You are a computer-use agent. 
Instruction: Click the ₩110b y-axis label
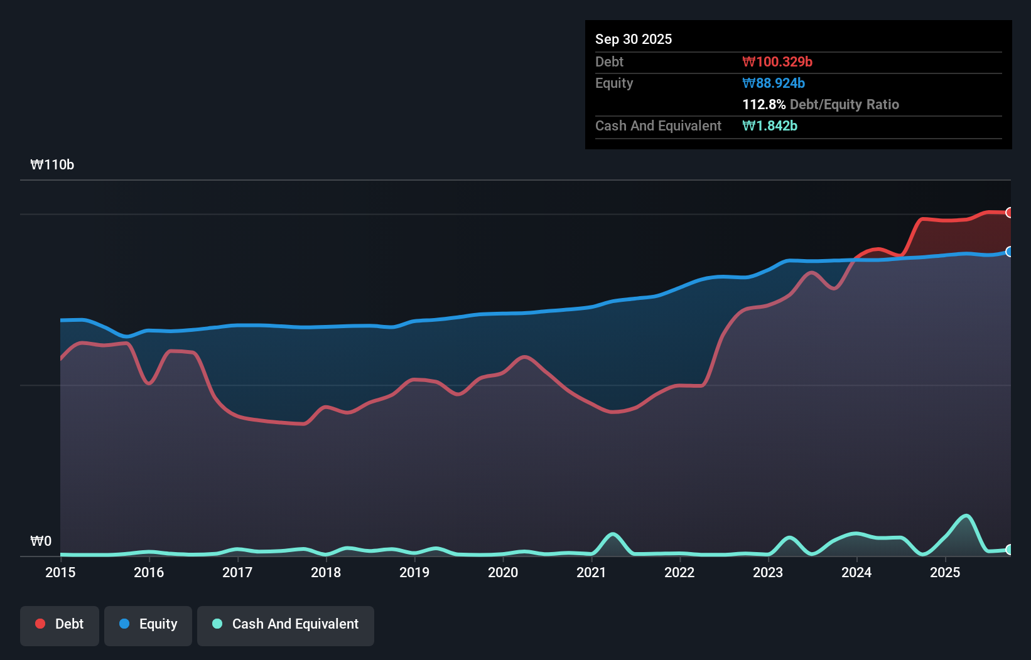(52, 165)
